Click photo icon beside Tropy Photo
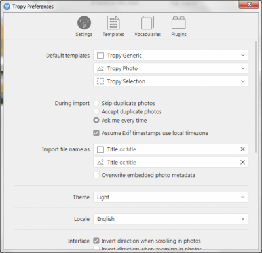Screen dimensions: 262x253 pyautogui.click(x=100, y=68)
